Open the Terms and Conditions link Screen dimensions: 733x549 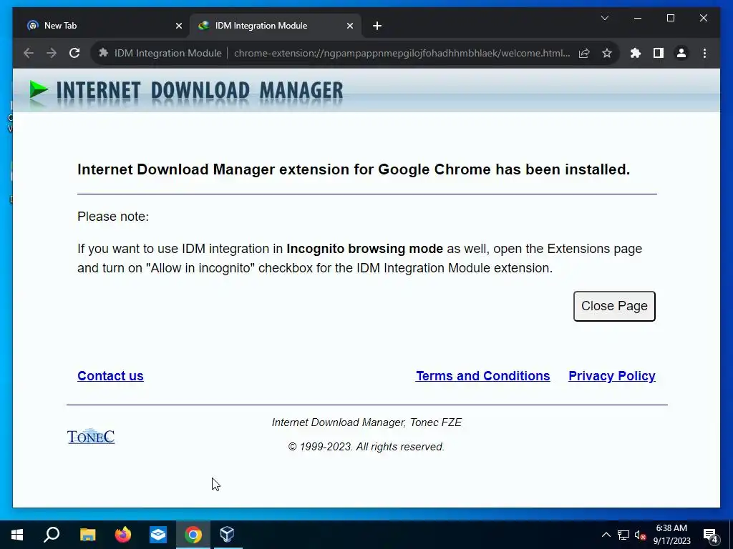tap(483, 376)
